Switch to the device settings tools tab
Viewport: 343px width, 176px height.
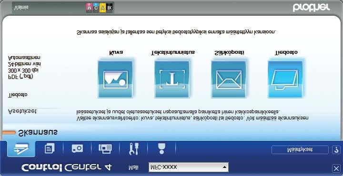pyautogui.click(x=134, y=149)
